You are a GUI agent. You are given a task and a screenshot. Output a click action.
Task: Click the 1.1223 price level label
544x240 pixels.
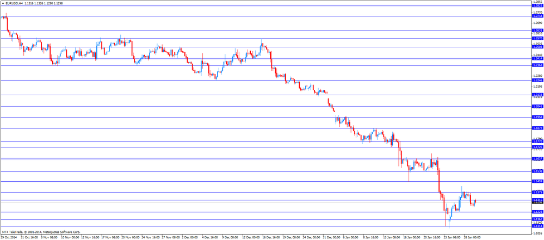tap(537, 212)
